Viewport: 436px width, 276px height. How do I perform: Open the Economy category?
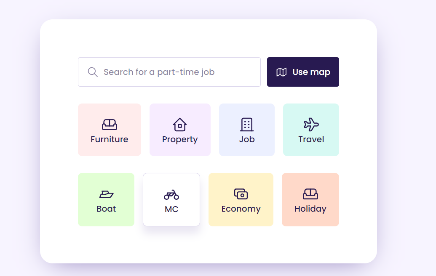(x=241, y=199)
